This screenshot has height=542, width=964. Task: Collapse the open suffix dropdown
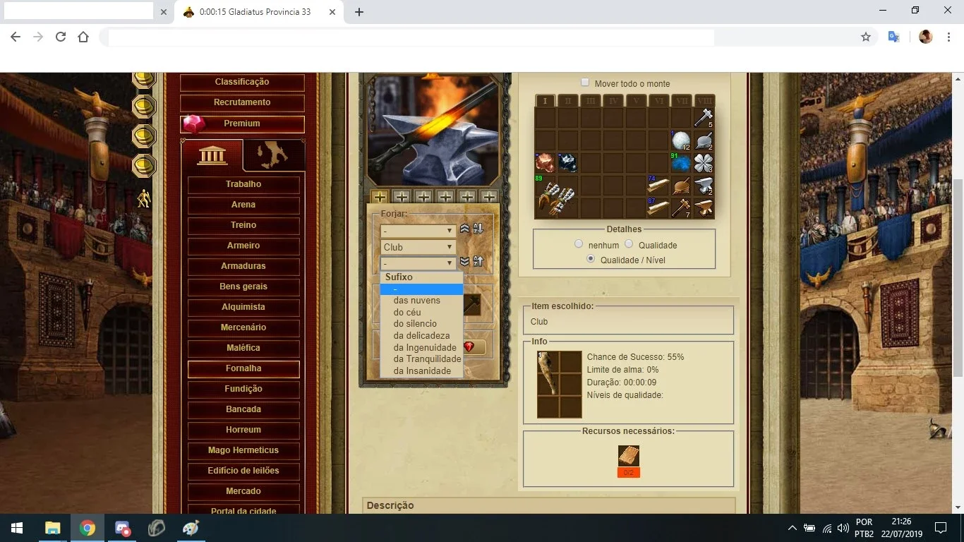pos(418,263)
